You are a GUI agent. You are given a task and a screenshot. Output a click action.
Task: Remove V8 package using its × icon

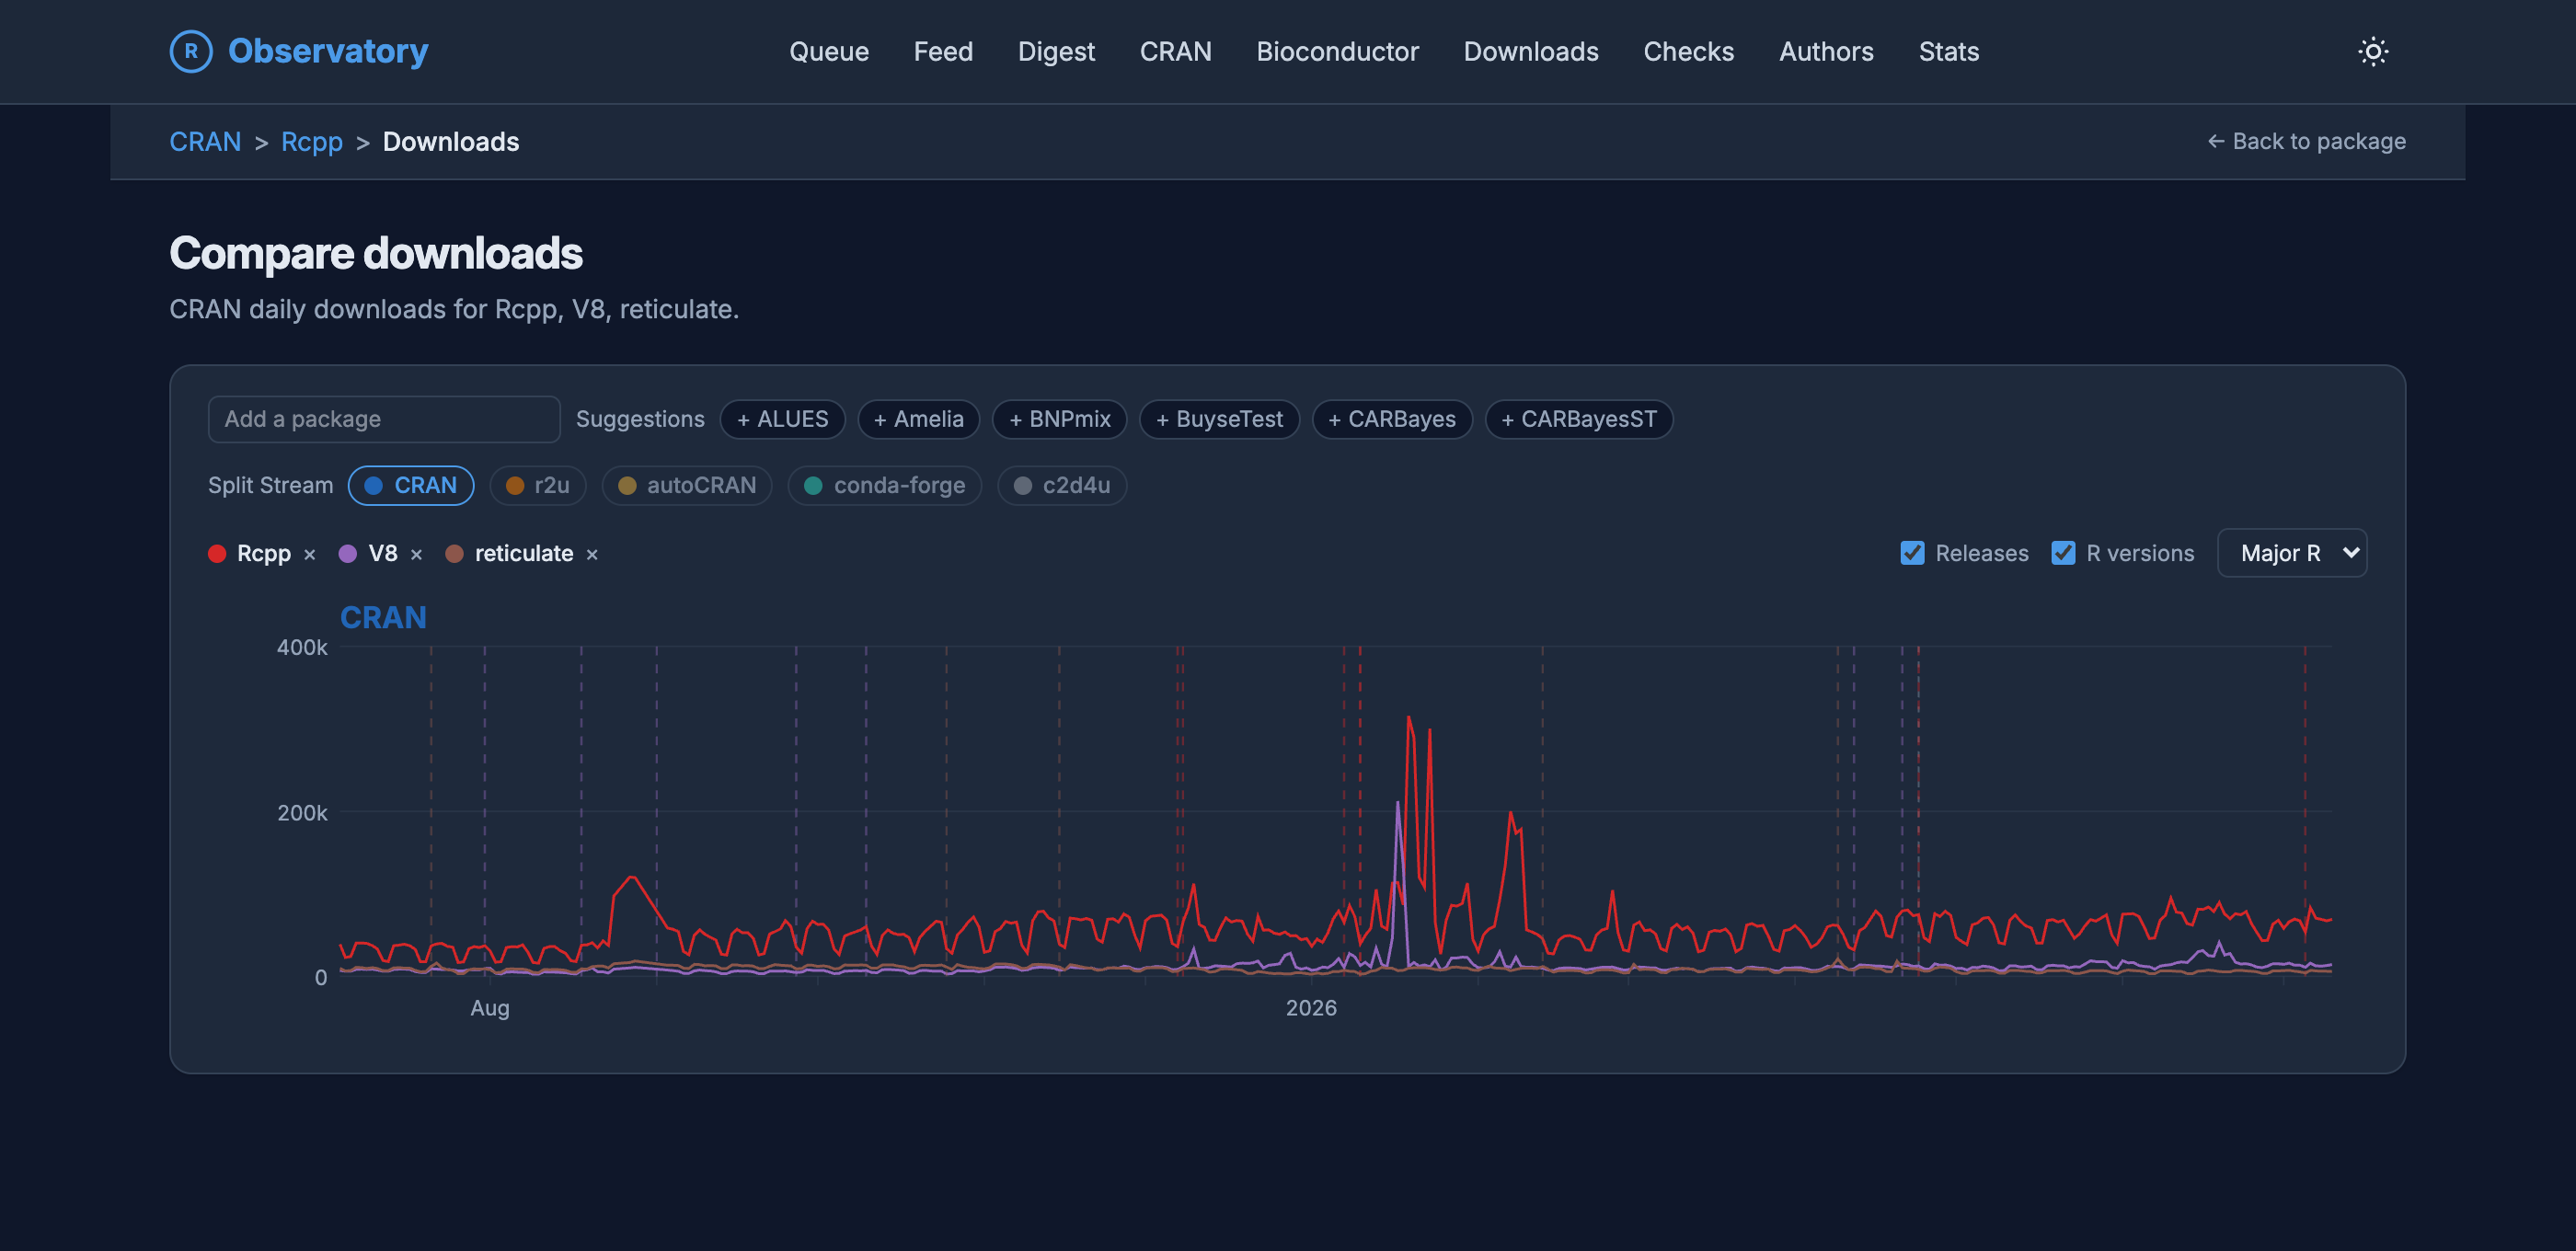417,554
